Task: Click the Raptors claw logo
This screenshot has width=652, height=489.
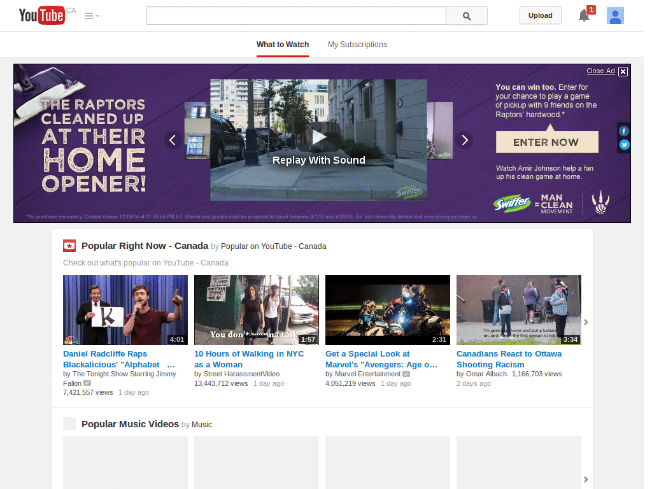Action: (x=601, y=202)
